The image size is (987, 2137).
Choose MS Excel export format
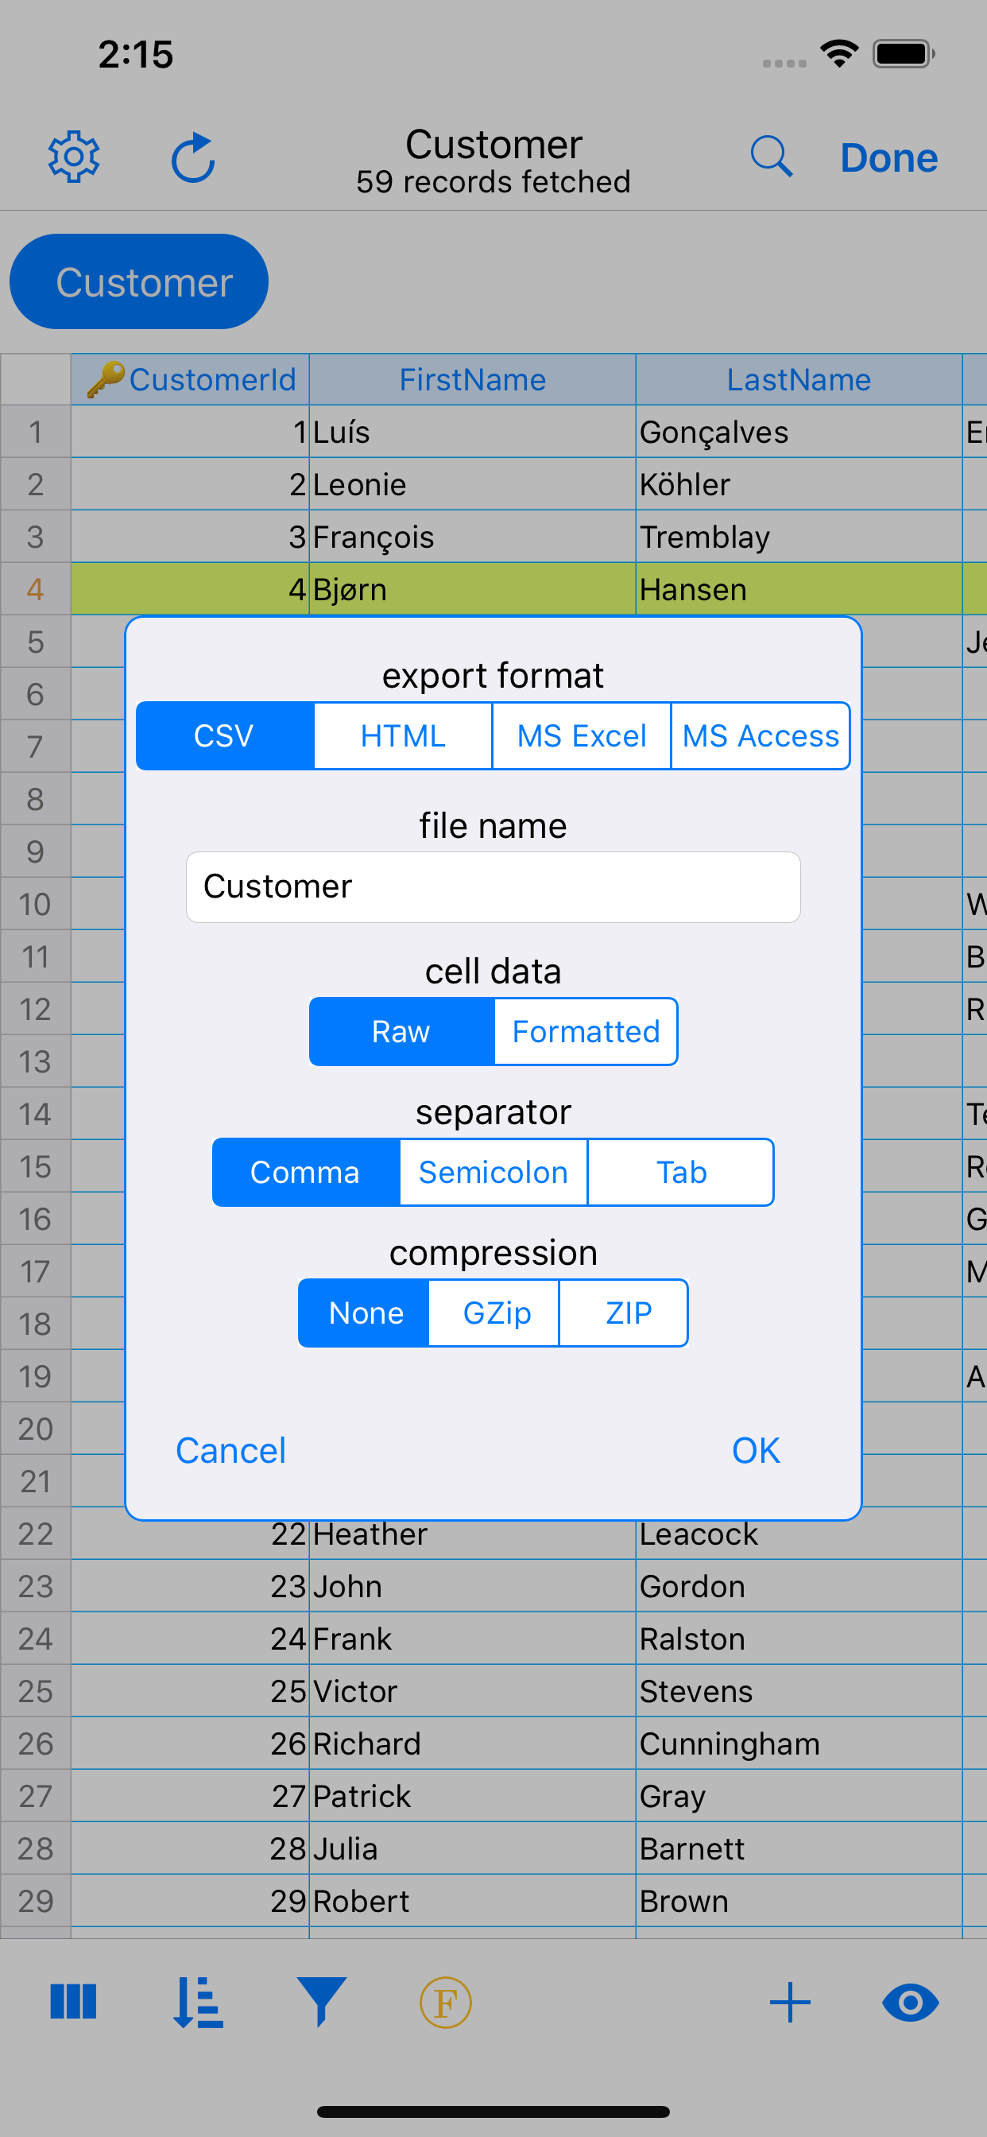582,736
